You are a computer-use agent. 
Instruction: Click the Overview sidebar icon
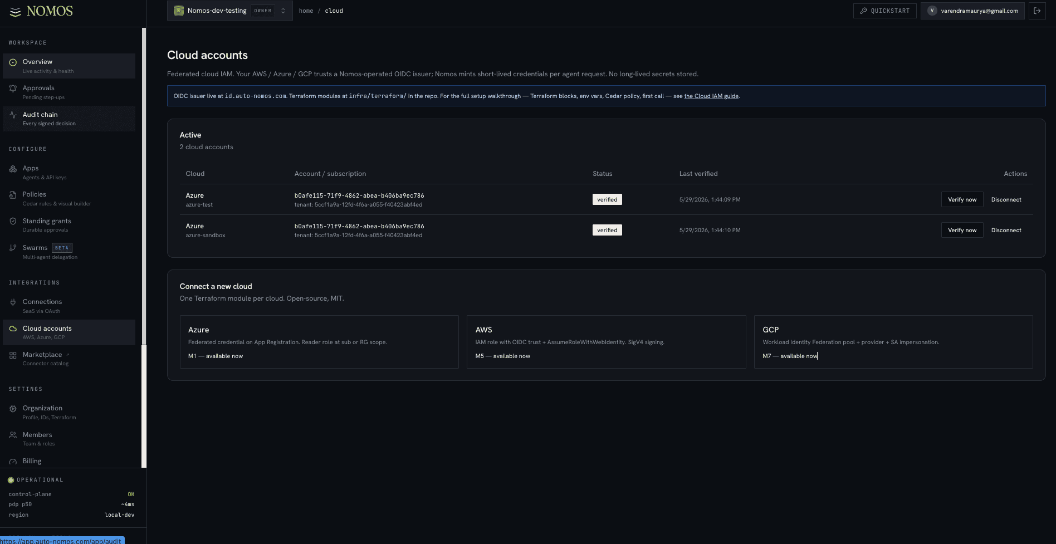tap(13, 62)
